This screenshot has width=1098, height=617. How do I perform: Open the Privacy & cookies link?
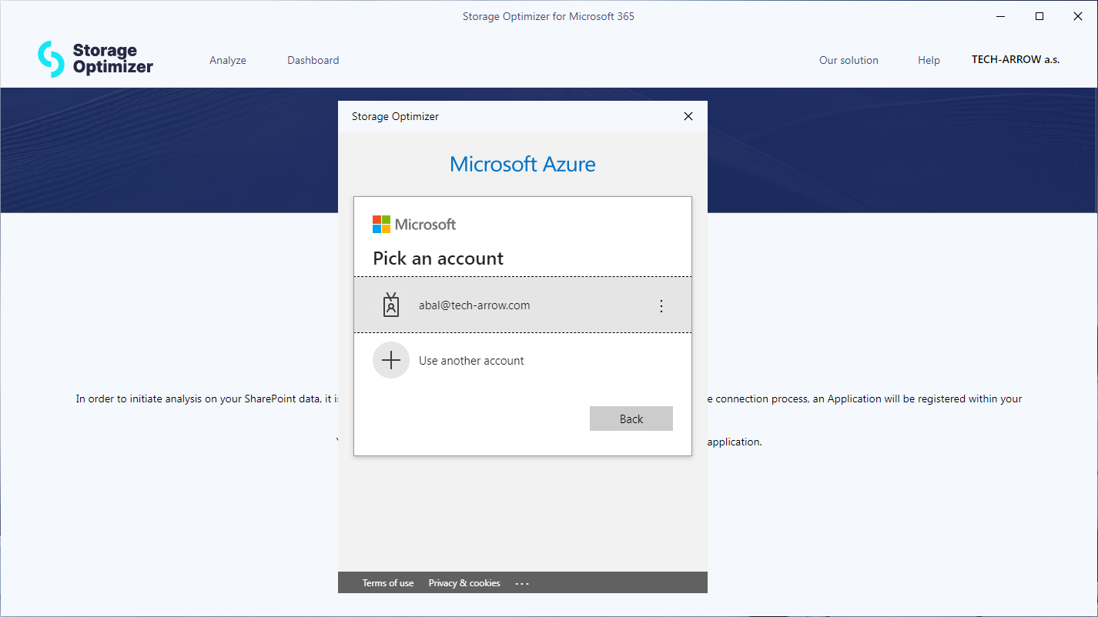(464, 583)
